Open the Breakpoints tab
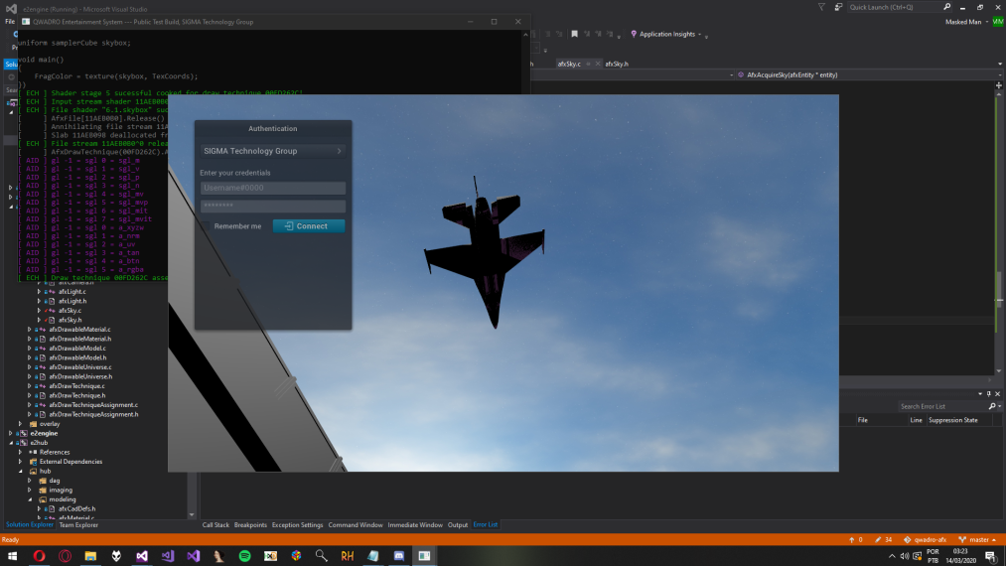The width and height of the screenshot is (1006, 566). point(250,525)
